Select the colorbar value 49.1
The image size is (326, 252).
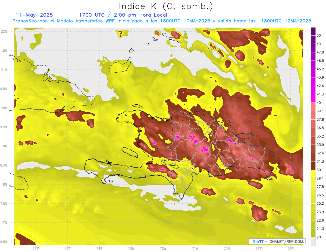pos(320,44)
